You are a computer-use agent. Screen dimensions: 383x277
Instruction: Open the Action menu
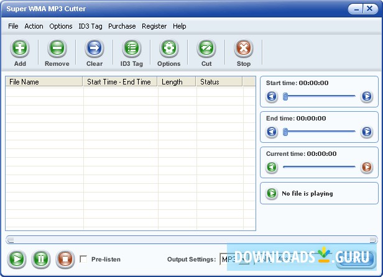tap(34, 26)
